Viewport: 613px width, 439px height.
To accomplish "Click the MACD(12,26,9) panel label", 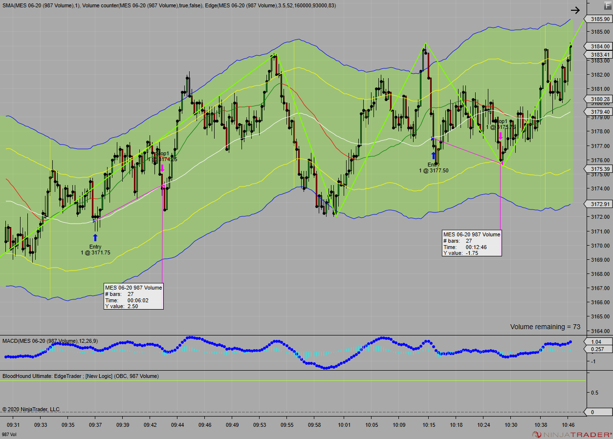I will coord(50,340).
